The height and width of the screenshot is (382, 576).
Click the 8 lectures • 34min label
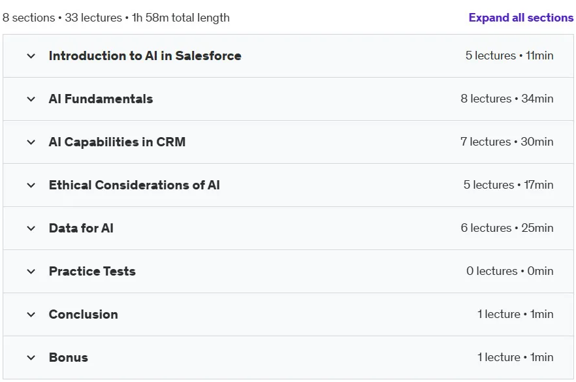pos(507,99)
